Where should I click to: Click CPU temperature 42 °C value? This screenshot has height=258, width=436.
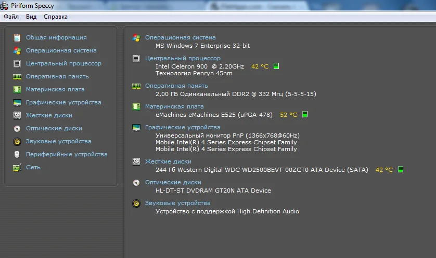point(260,66)
